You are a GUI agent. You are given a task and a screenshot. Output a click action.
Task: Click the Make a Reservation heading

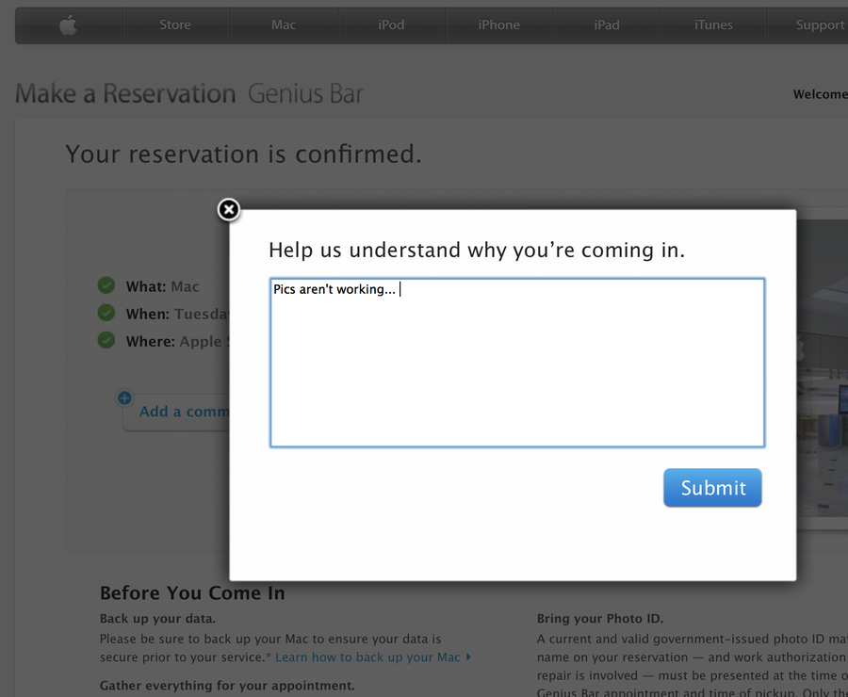pos(125,93)
